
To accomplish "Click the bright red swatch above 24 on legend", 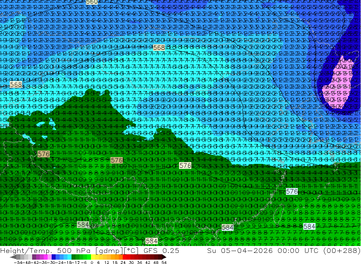I will (125, 257).
